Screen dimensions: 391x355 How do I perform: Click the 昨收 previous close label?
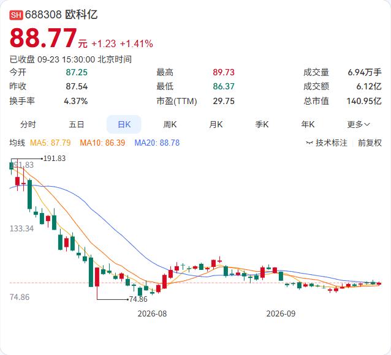(18, 86)
